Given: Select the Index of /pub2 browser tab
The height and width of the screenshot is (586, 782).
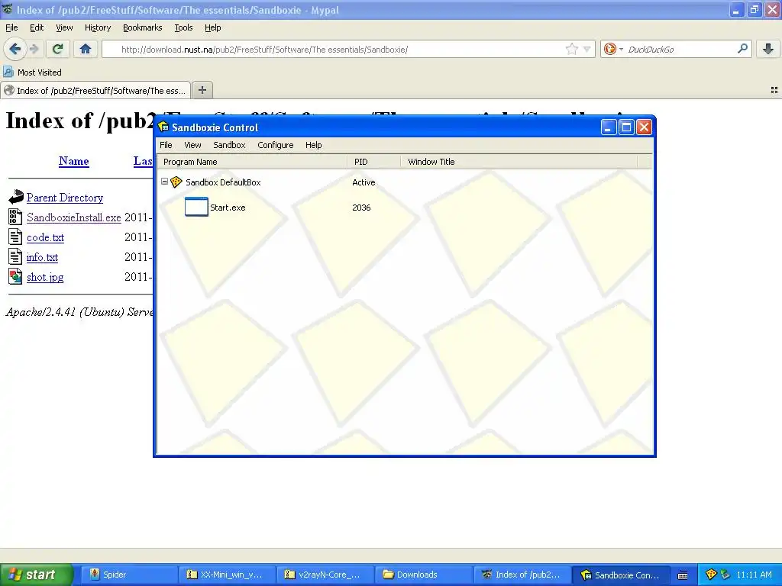Looking at the screenshot, I should pyautogui.click(x=95, y=90).
